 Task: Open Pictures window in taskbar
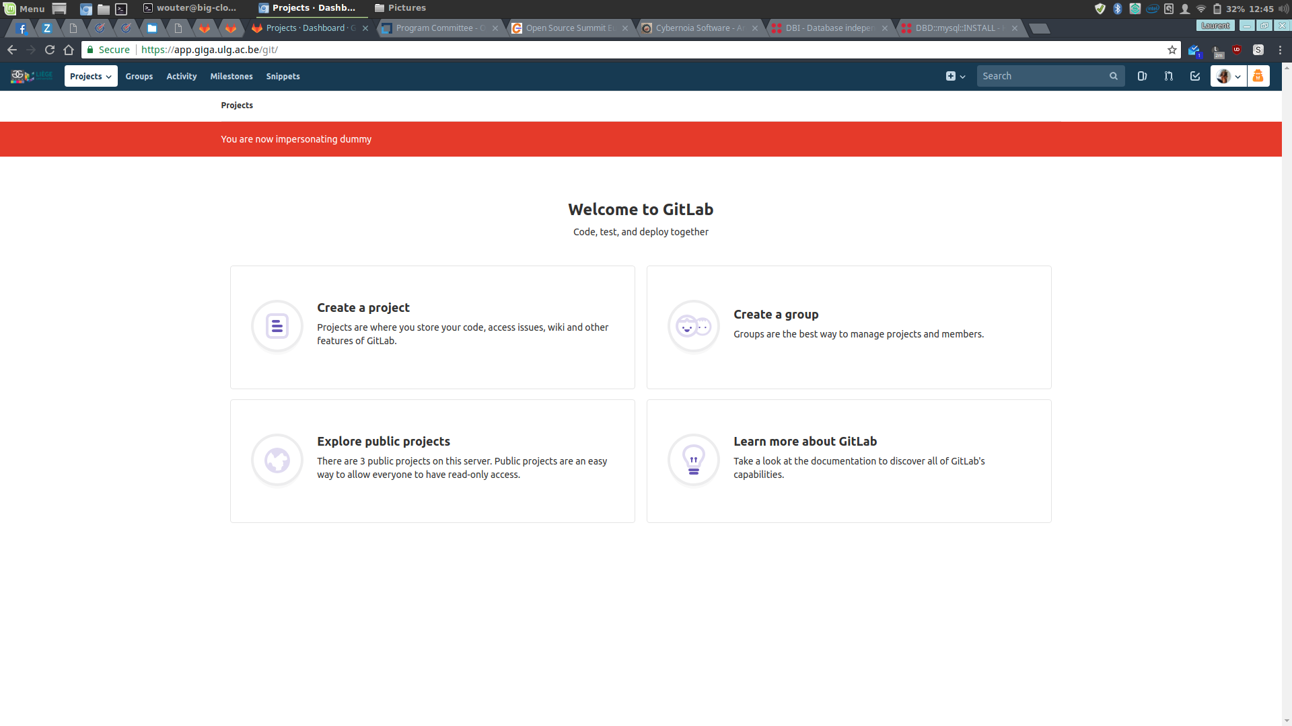tap(400, 8)
